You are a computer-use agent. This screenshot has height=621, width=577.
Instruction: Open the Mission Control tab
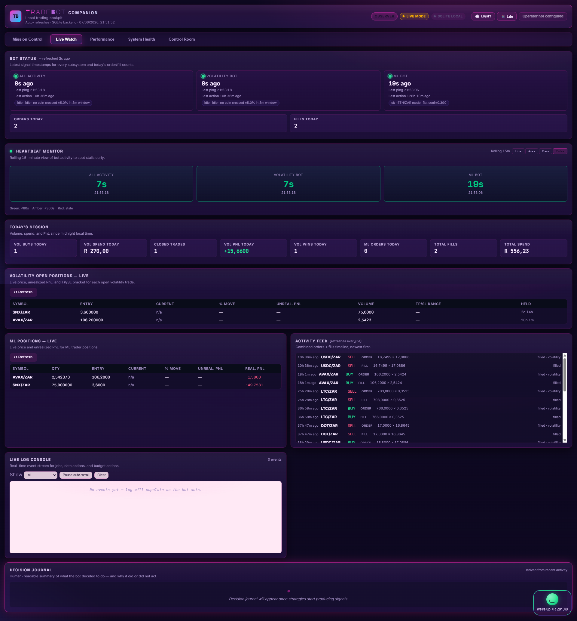click(27, 39)
